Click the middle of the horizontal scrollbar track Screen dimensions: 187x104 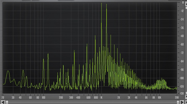93,102
